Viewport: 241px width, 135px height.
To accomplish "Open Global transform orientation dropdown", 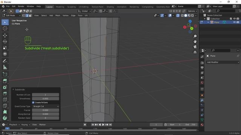I will (84, 11).
